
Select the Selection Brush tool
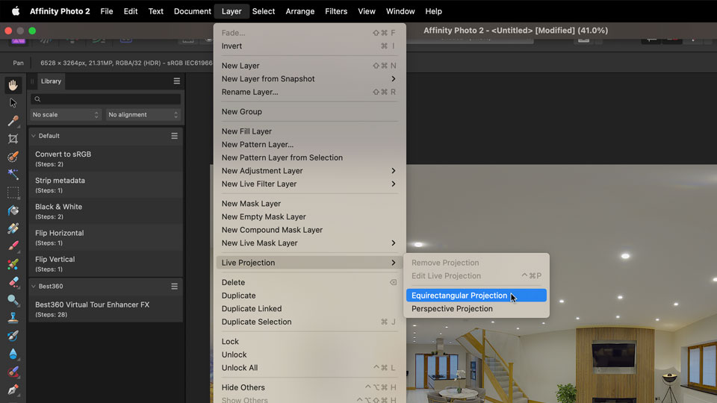(13, 156)
